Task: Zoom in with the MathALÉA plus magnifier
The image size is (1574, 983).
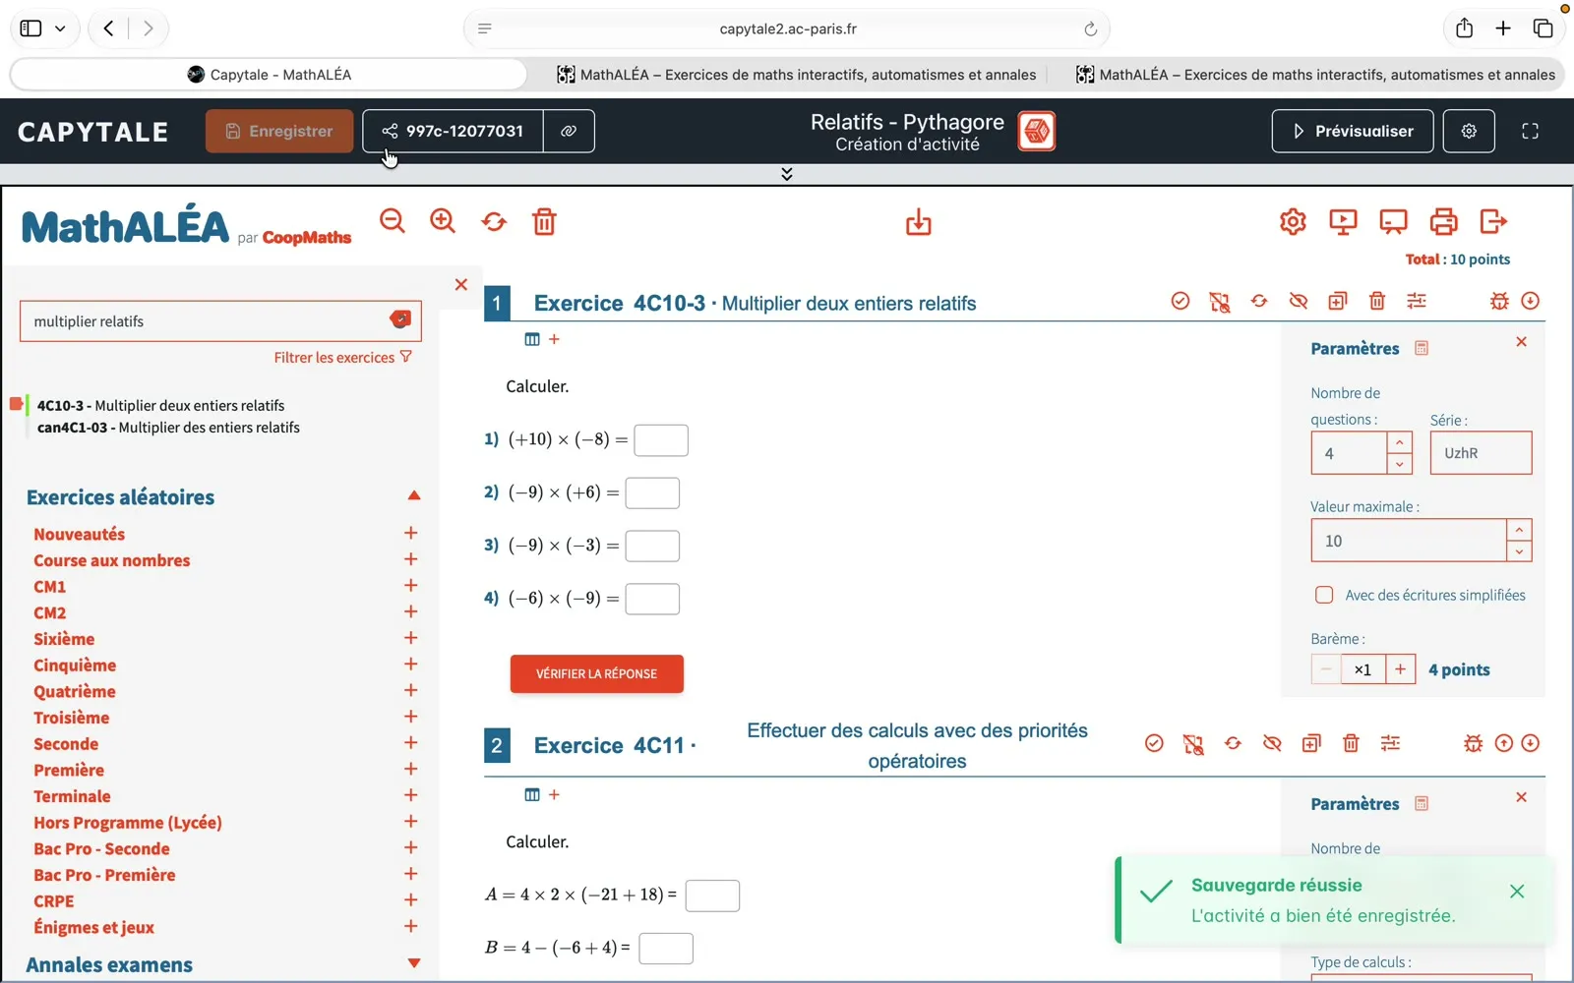Action: 443,221
